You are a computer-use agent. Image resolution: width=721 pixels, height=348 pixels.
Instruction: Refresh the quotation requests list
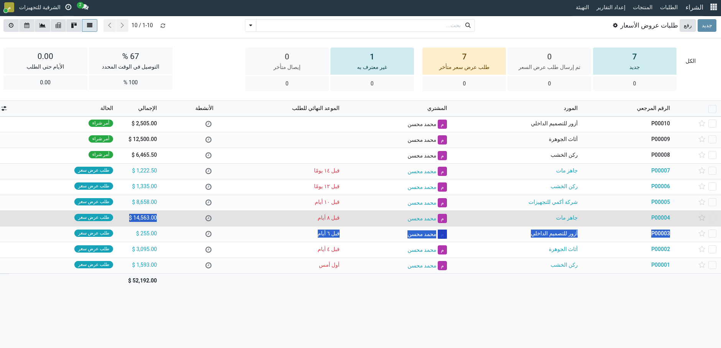(x=163, y=25)
